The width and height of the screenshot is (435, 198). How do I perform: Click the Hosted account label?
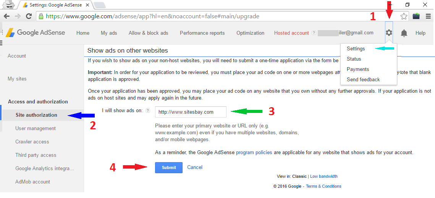point(291,33)
